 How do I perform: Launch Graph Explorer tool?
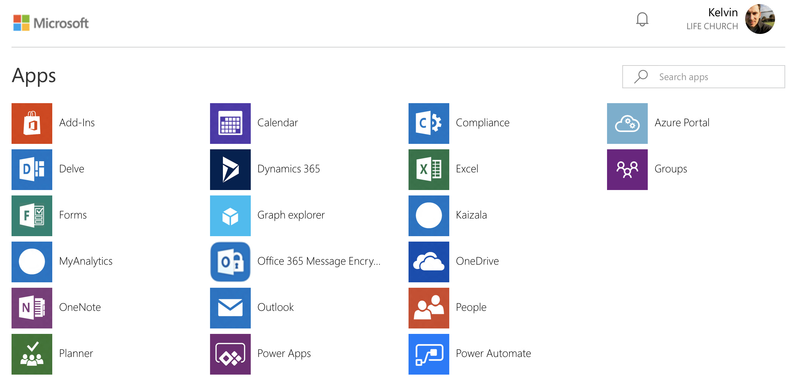click(231, 214)
